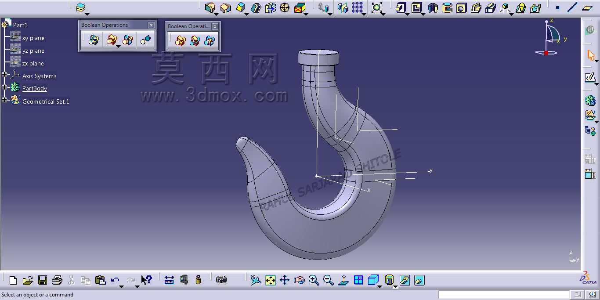Open the Sketcher tool on right toolbar
This screenshot has width=600, height=300.
590,78
